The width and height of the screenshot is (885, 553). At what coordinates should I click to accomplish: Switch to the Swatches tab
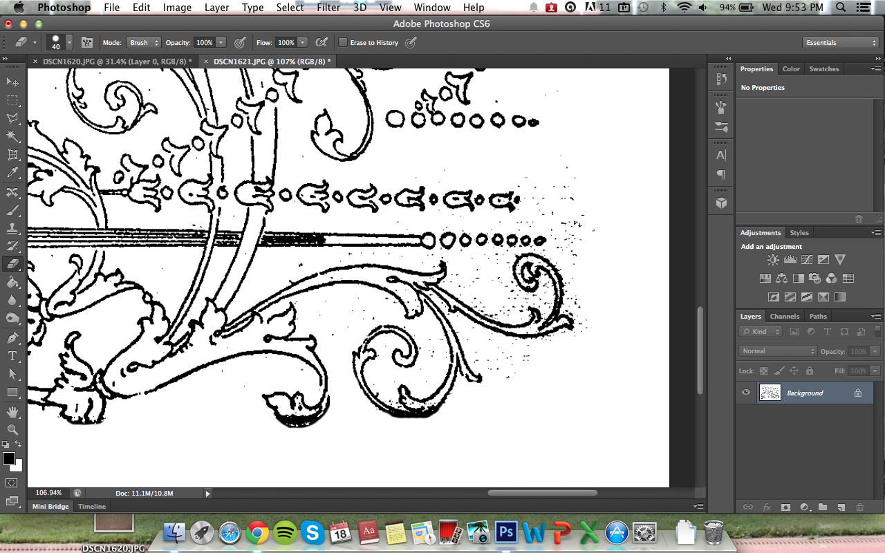pyautogui.click(x=824, y=69)
